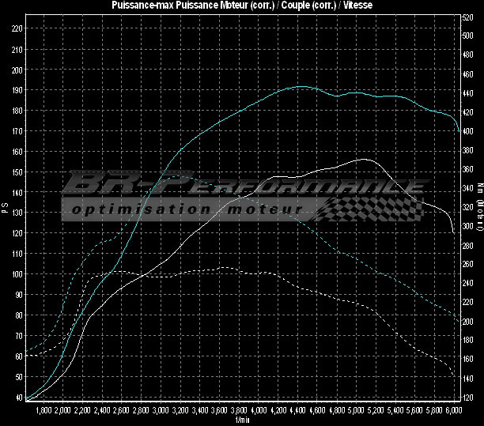Select the 't/min' x-axis label
The height and width of the screenshot is (426, 484).
[x=241, y=420]
